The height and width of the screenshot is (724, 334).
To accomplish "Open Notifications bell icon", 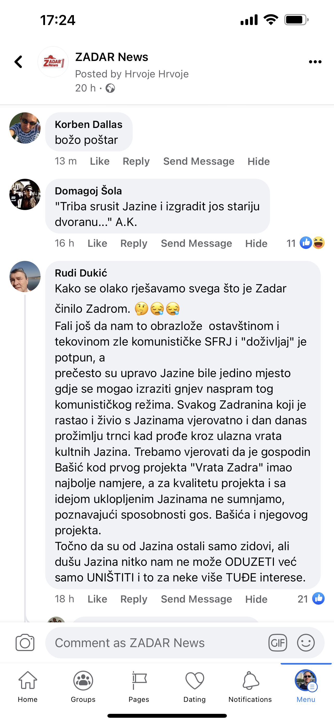I will pos(250,686).
